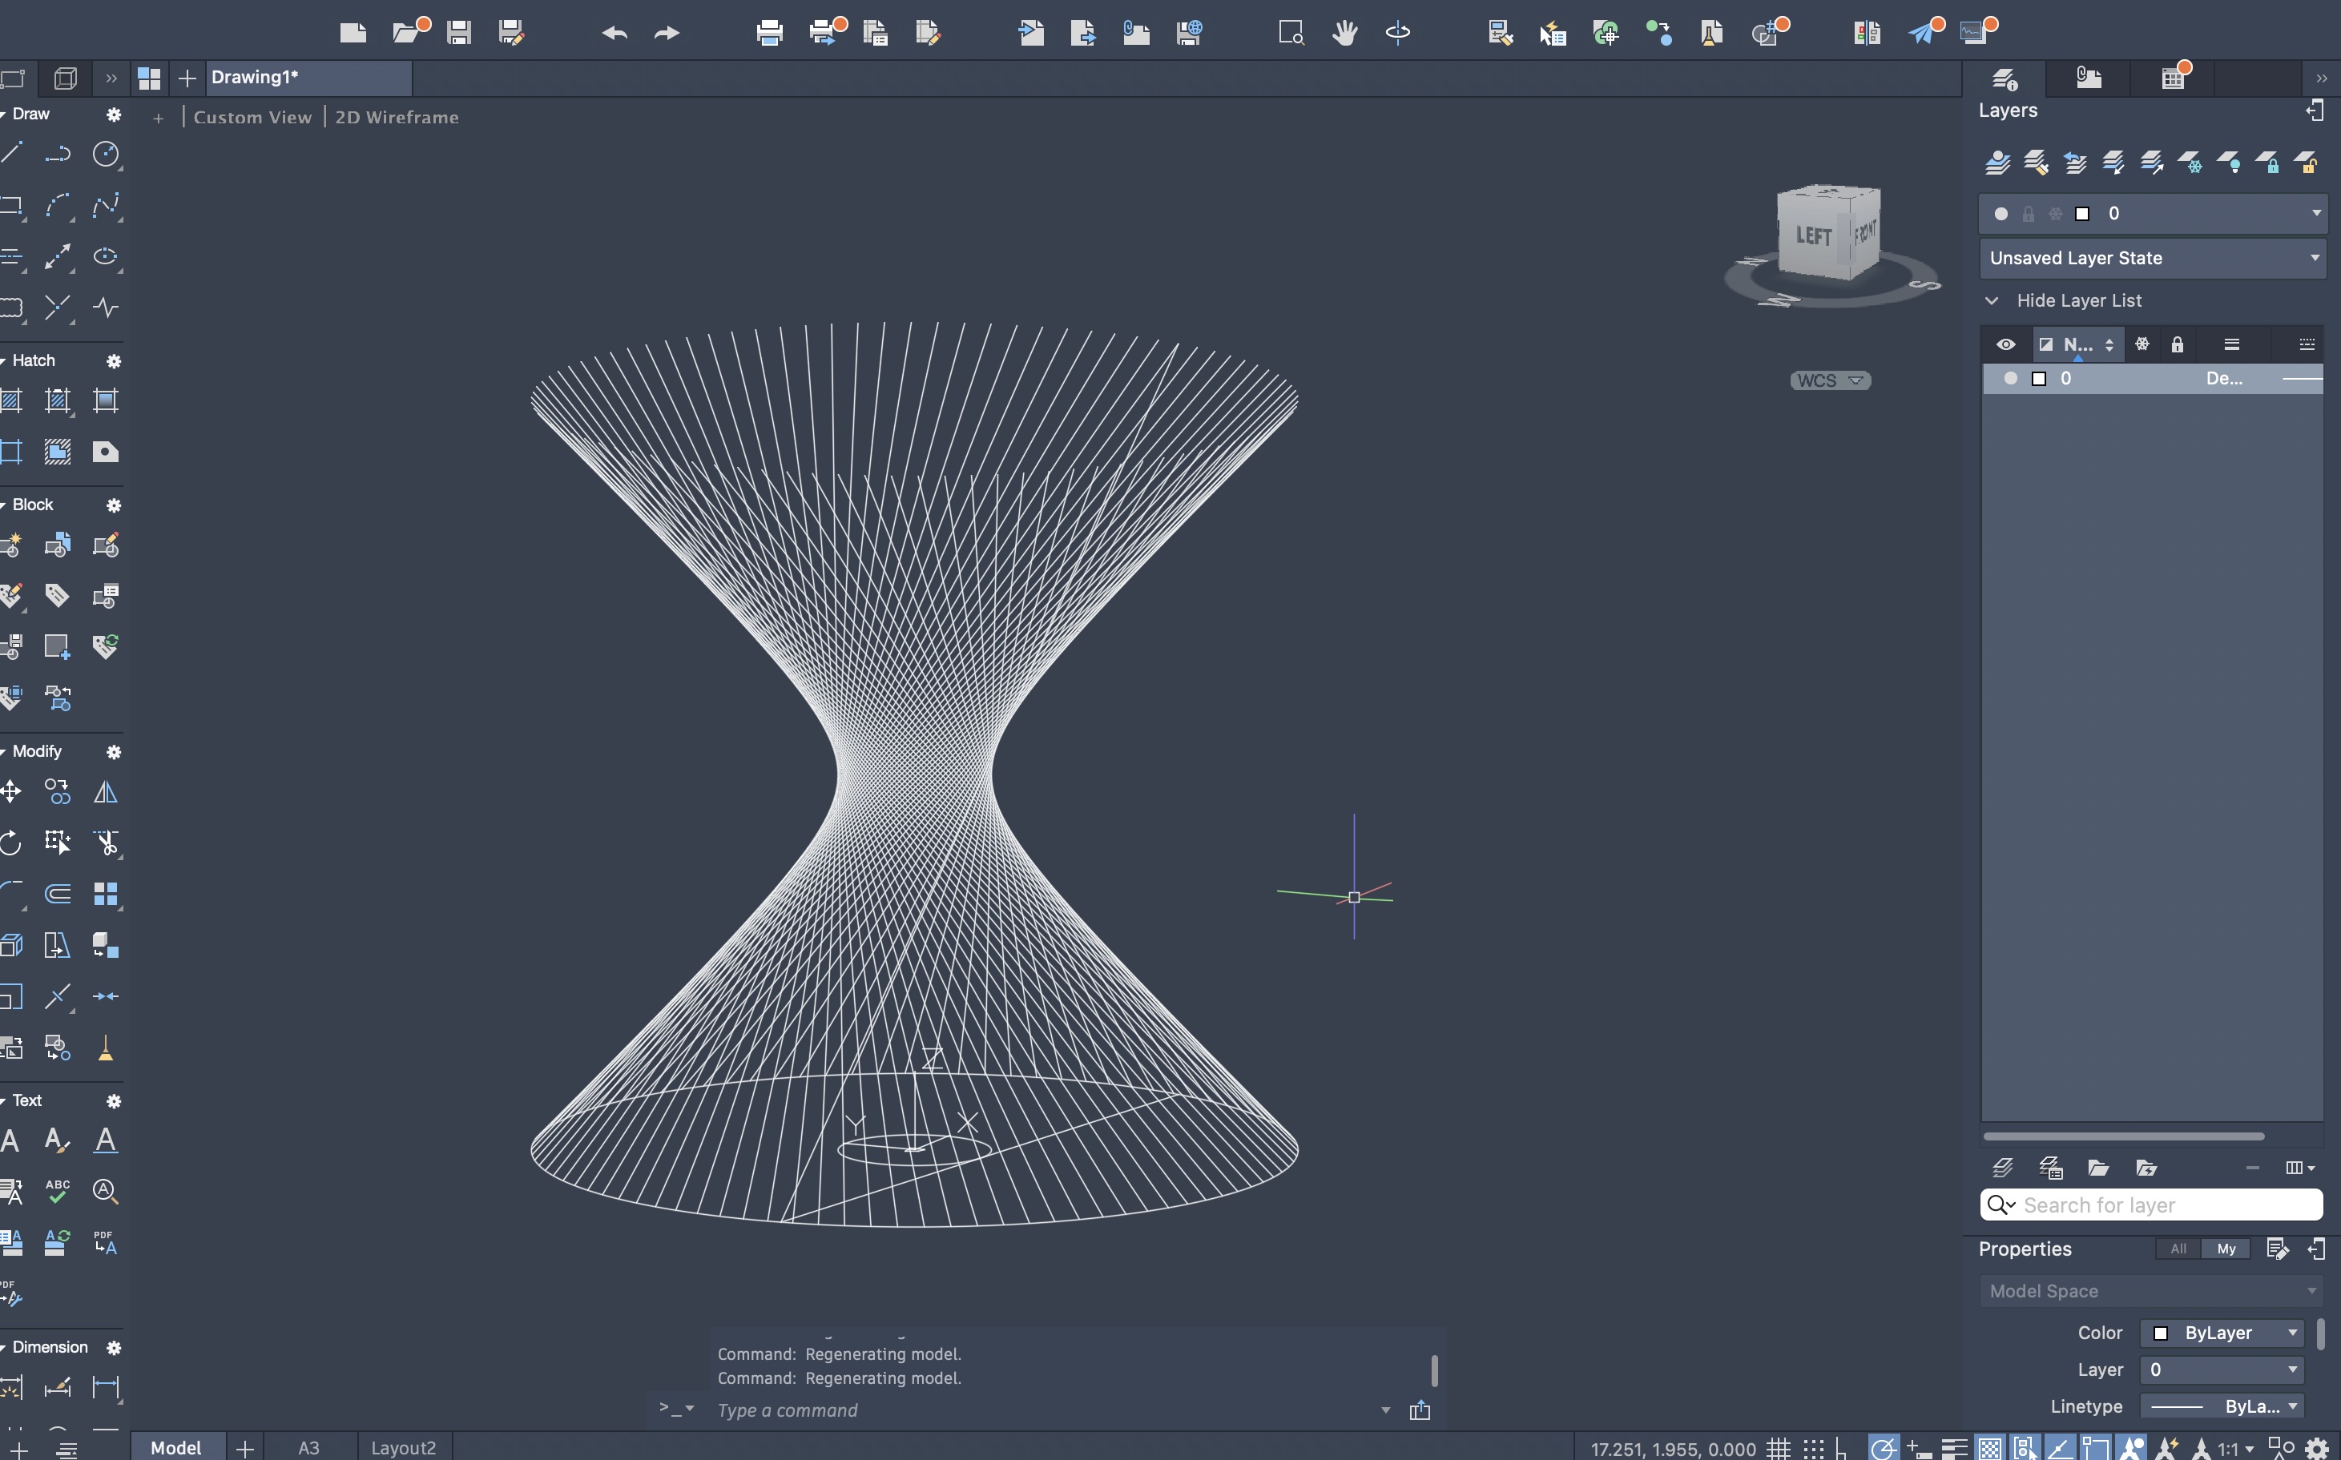Select the Circle draw tool
The height and width of the screenshot is (1460, 2341).
point(105,154)
